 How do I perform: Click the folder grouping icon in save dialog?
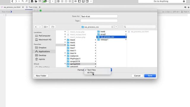[x=53, y=27]
